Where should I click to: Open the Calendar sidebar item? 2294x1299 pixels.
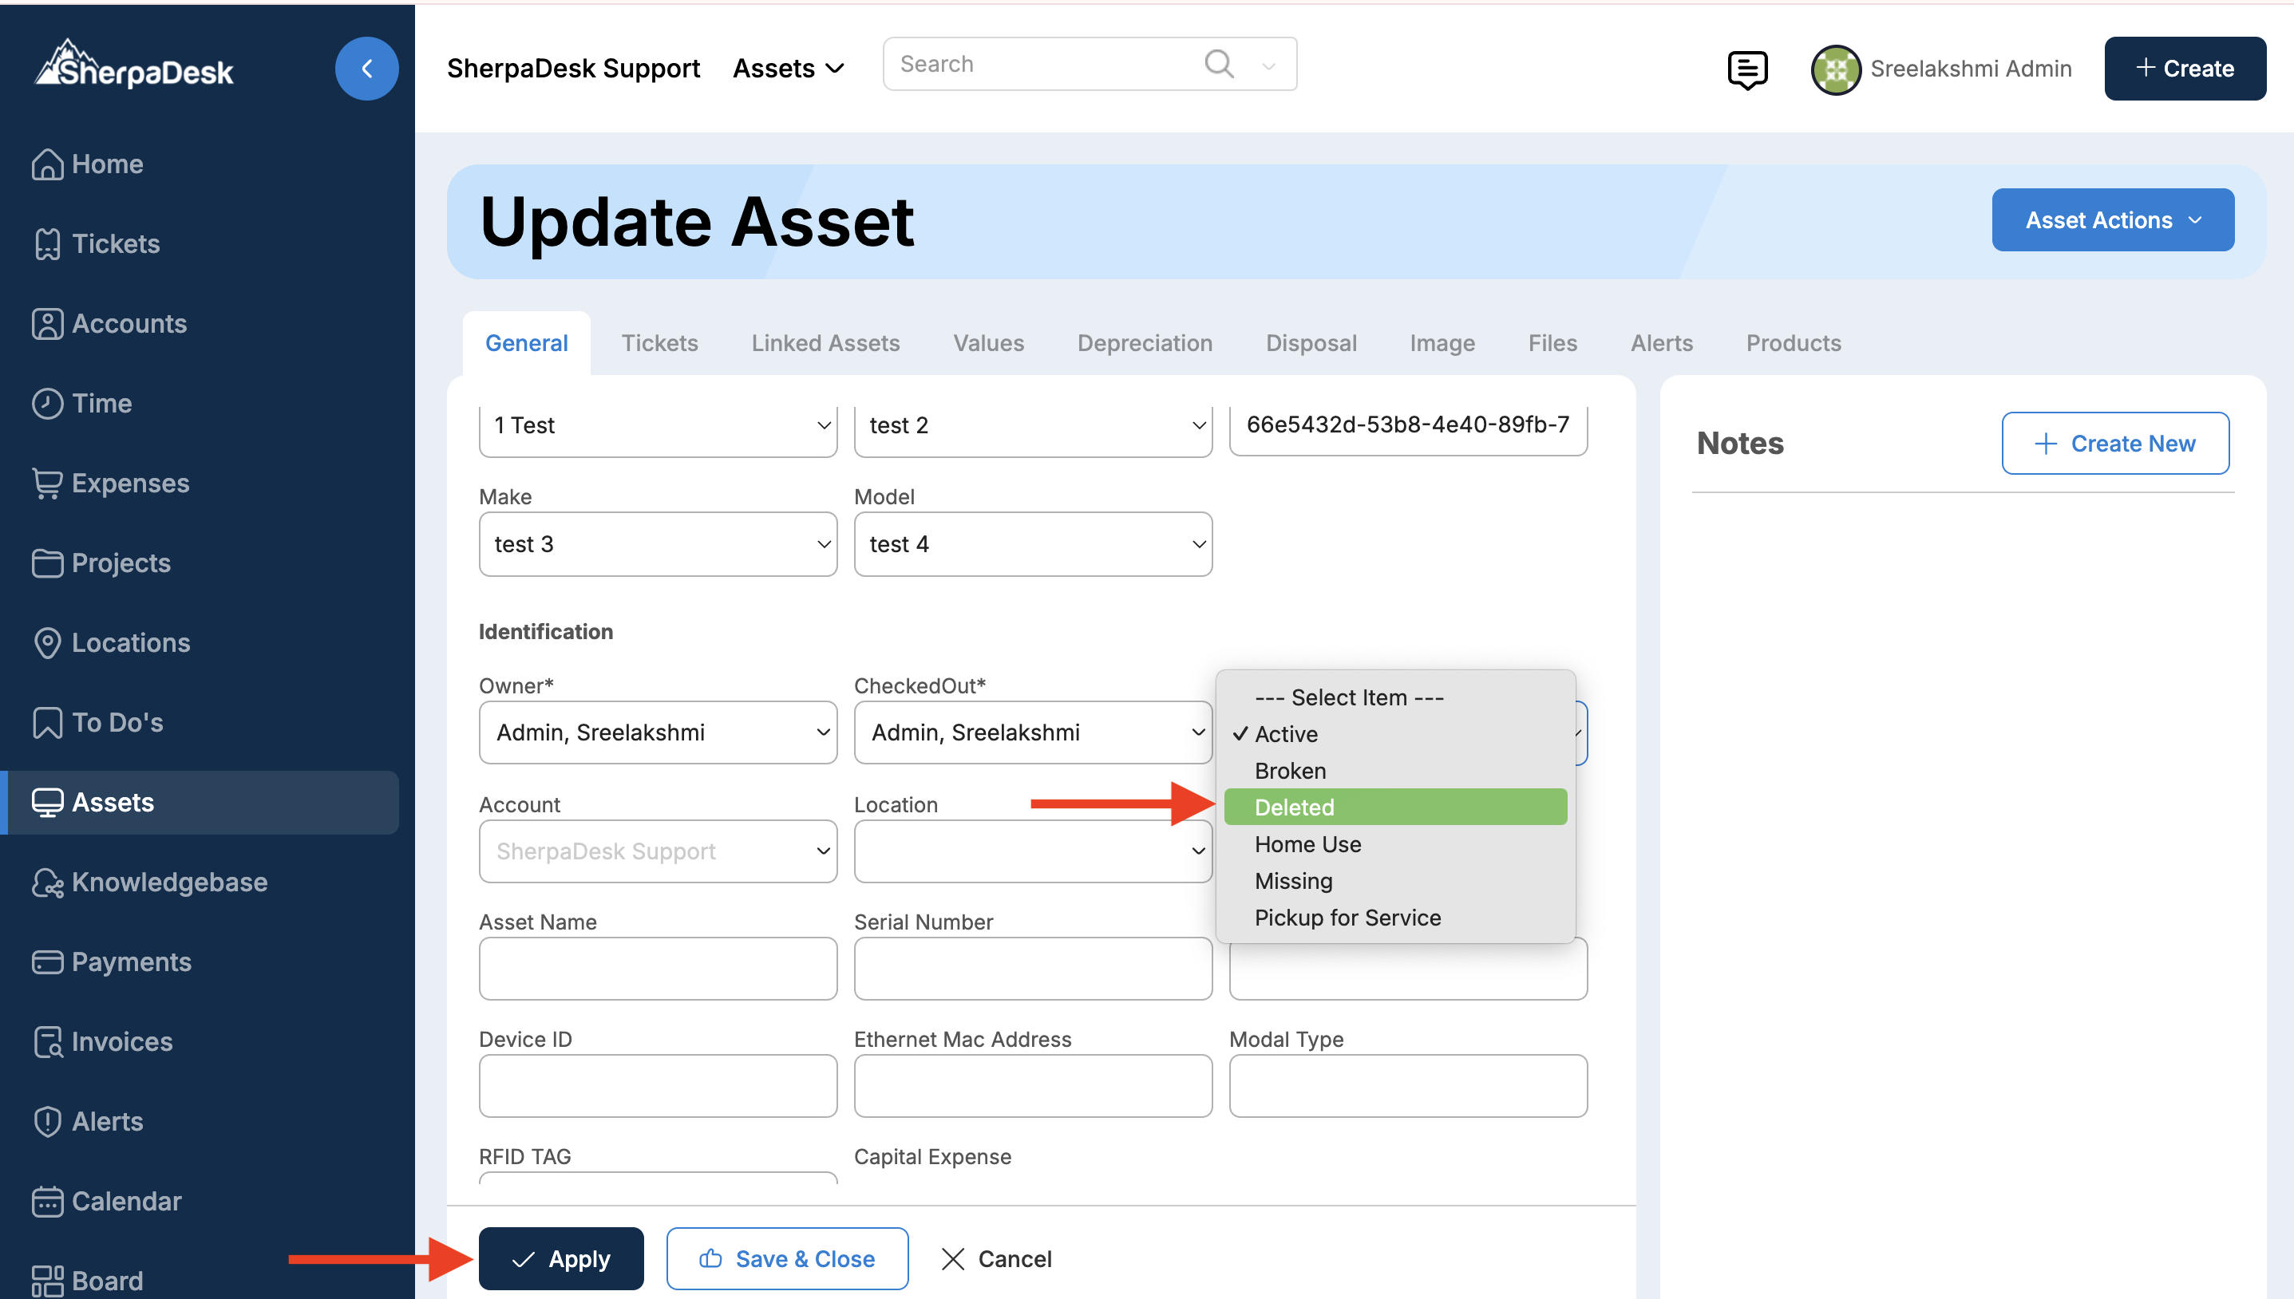126,1201
